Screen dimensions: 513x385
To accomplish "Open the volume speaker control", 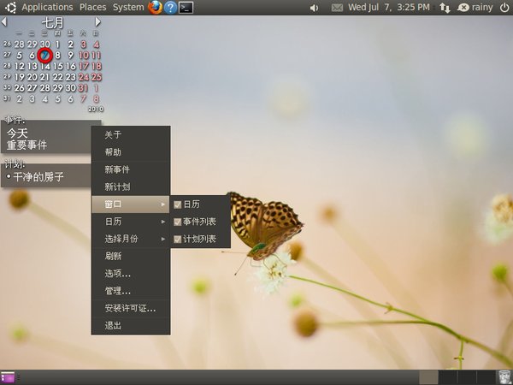I will pos(314,8).
